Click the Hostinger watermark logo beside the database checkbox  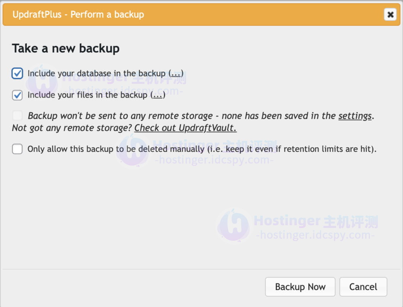(42, 81)
